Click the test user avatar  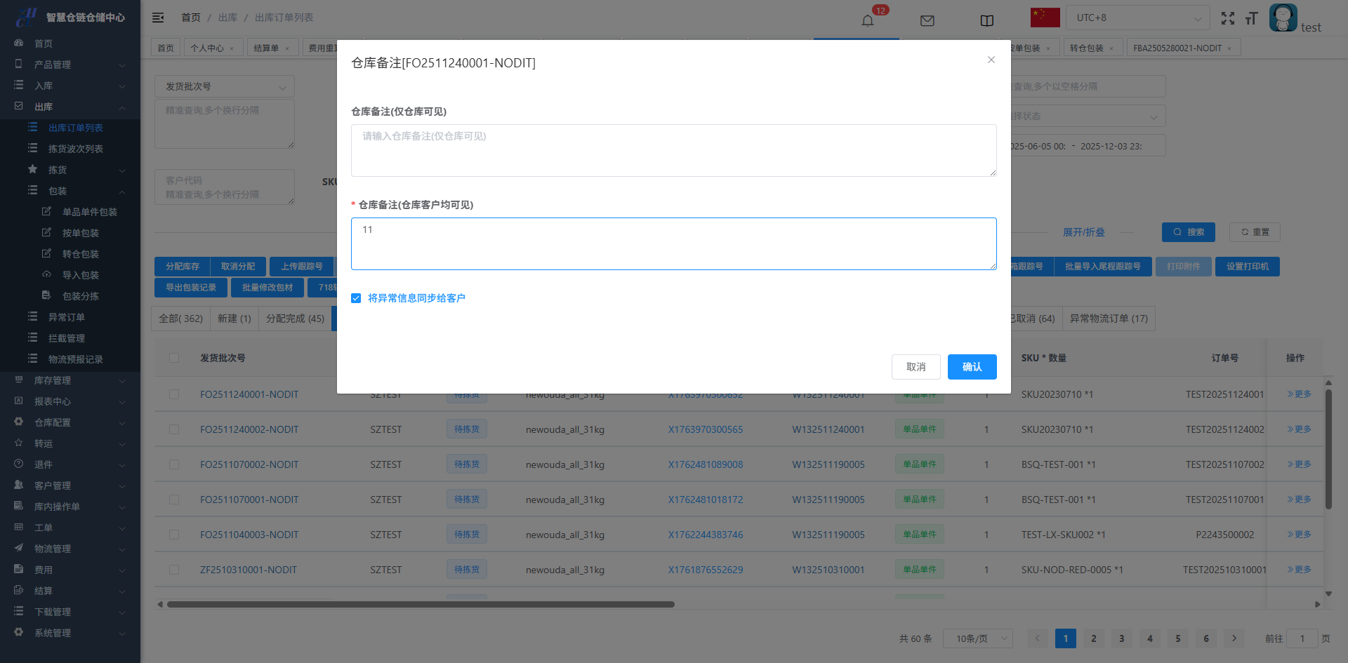click(x=1283, y=18)
